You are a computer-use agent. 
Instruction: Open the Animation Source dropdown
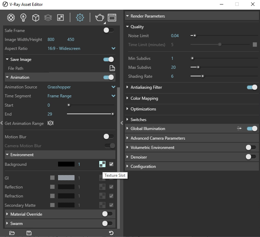[113, 87]
